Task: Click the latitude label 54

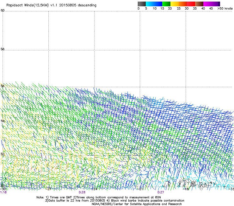Action: (x=3, y=121)
